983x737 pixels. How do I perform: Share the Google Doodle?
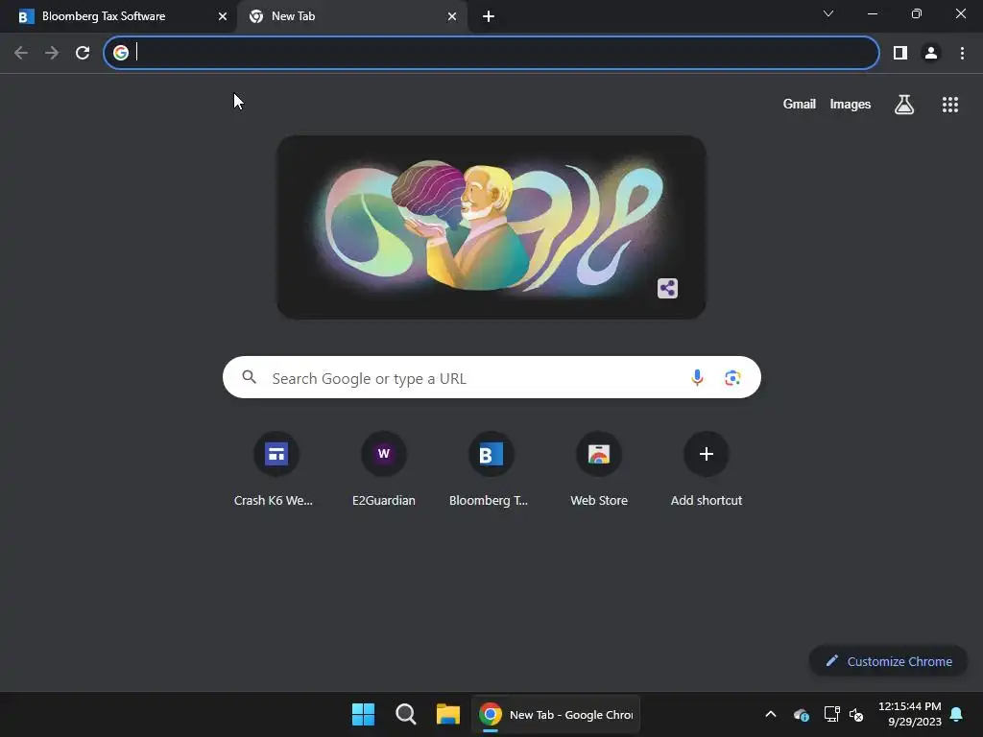point(668,288)
